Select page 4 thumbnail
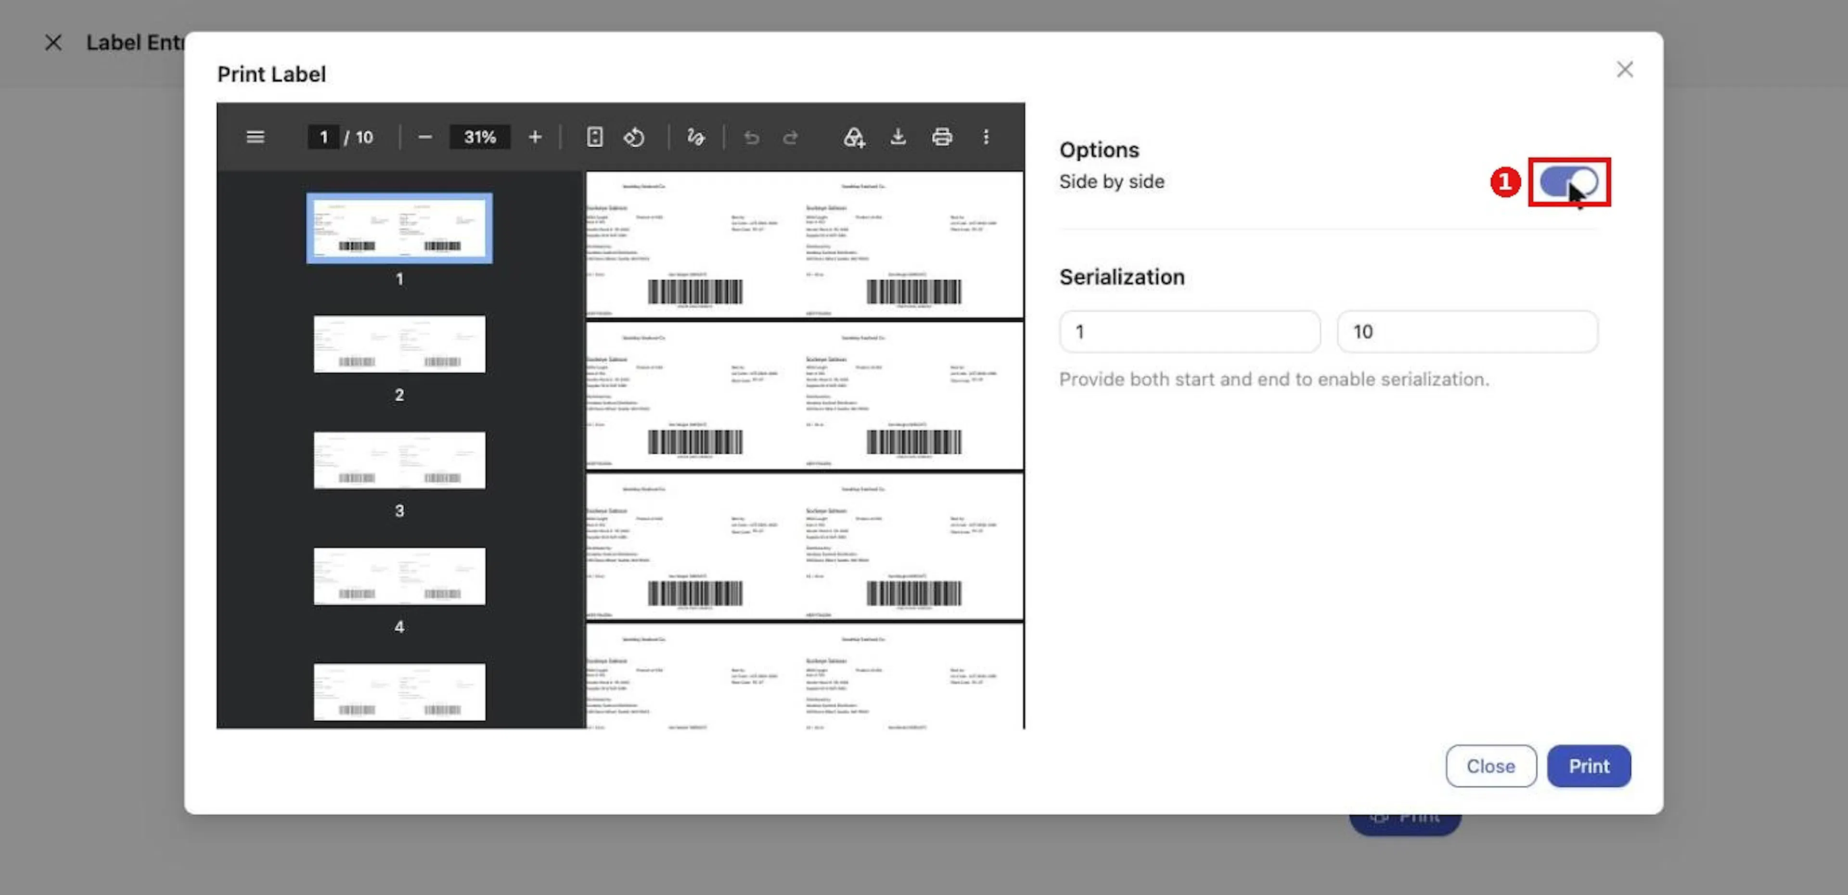1848x895 pixels. pos(399,576)
